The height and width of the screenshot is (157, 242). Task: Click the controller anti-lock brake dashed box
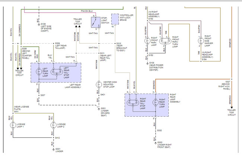(115, 19)
